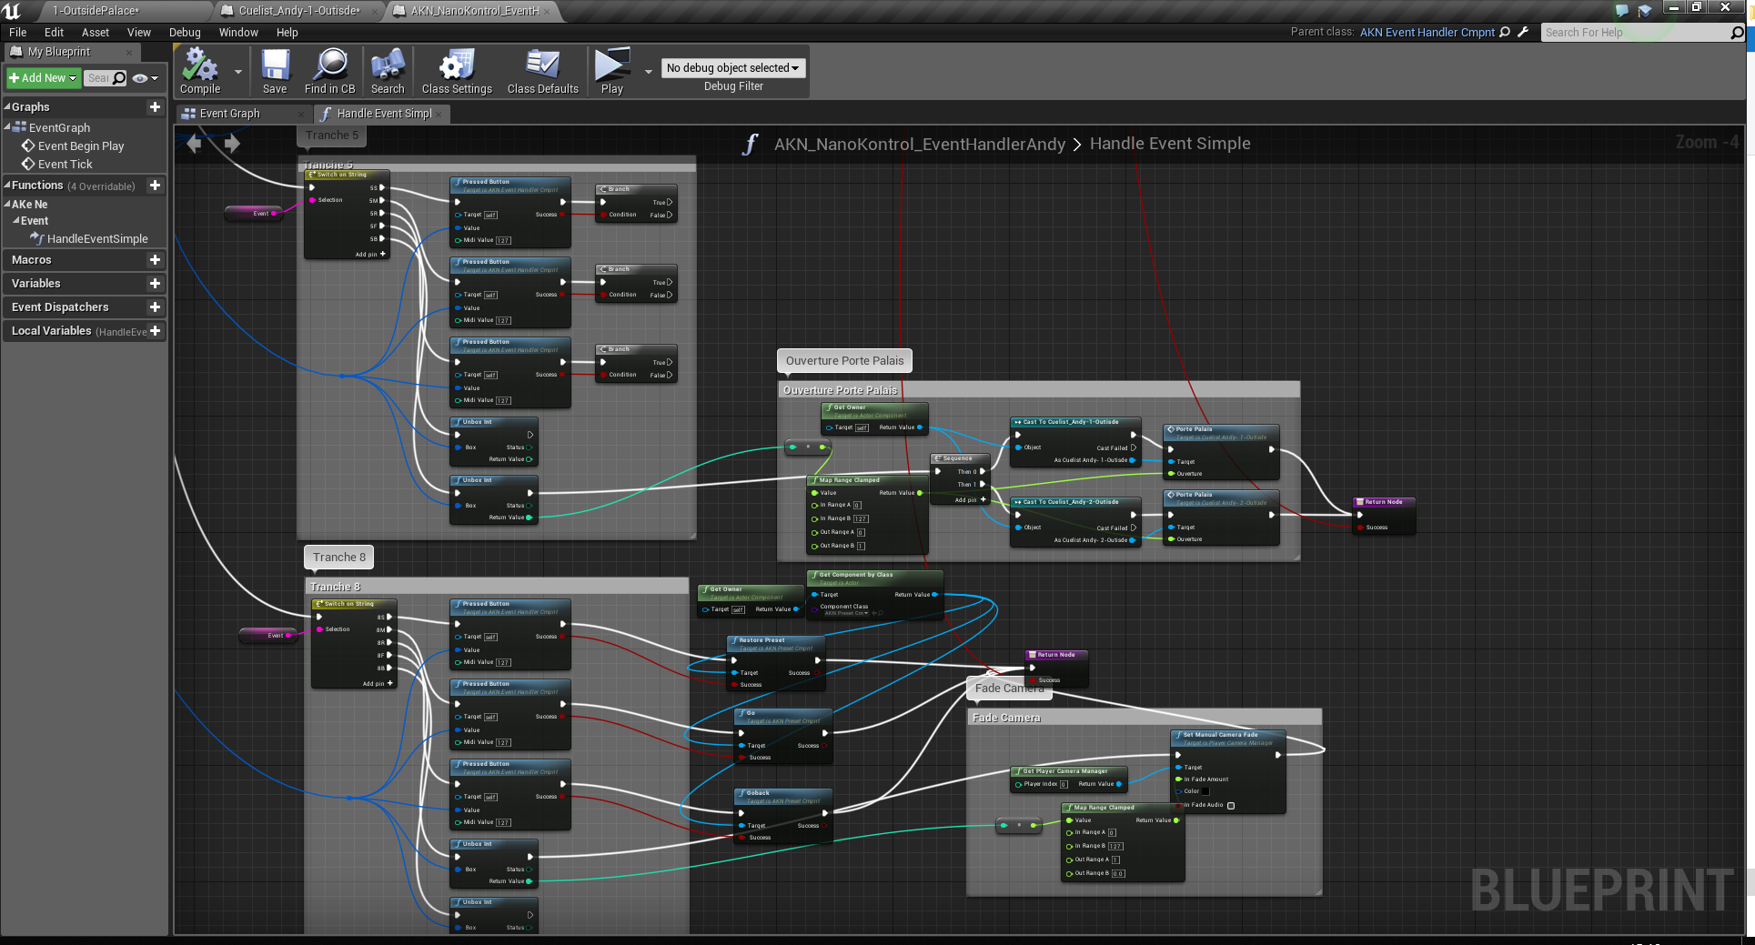Open the tutorials graduation cap icon
The height and width of the screenshot is (945, 1755).
tap(1645, 11)
